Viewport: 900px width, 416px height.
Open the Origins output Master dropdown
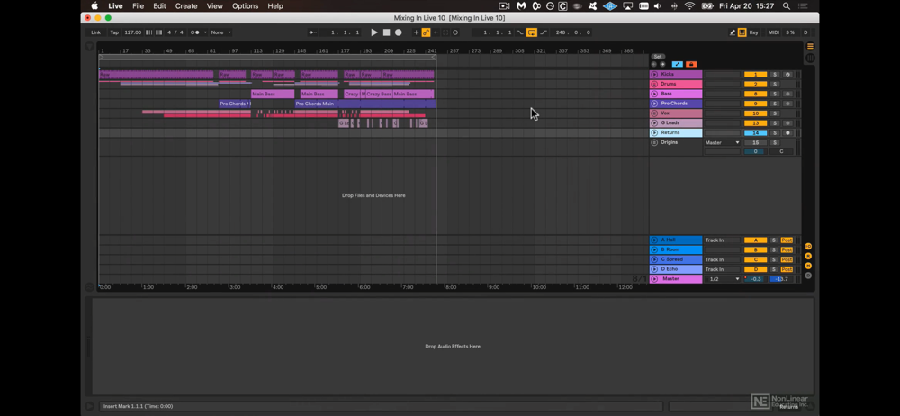click(722, 142)
